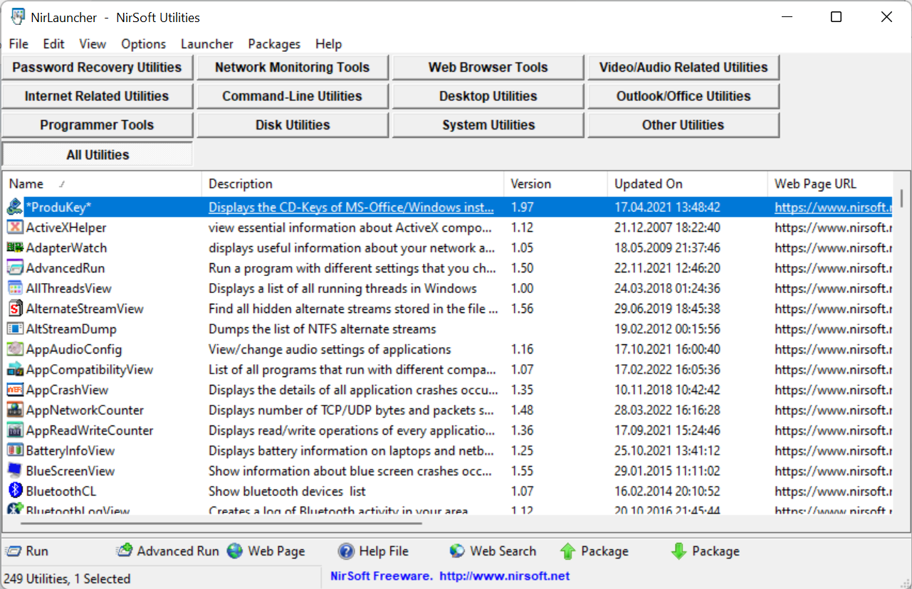Select the AlternateStreamView icon
Image resolution: width=912 pixels, height=589 pixels.
tap(15, 309)
